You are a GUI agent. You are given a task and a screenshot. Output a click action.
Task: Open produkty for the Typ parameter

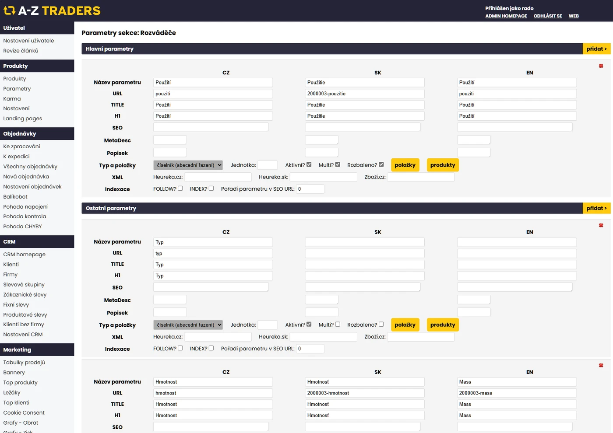[x=442, y=325]
